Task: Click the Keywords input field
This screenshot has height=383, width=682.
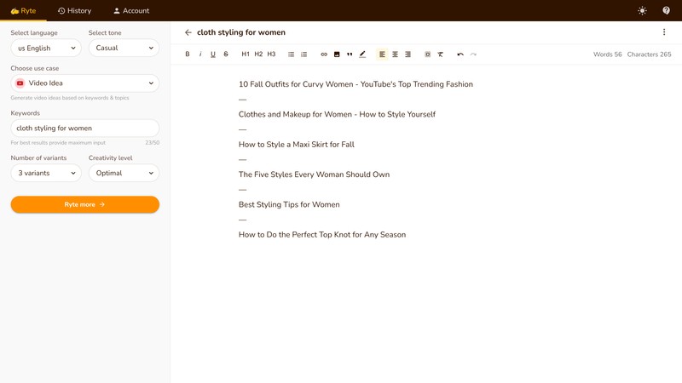Action: tap(85, 129)
